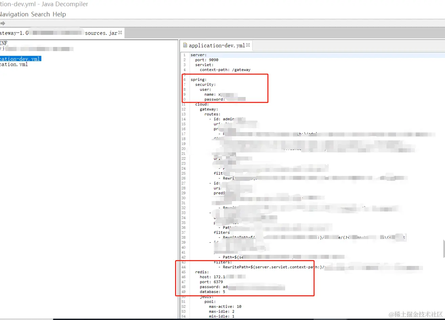Close the sources.jar tab

pyautogui.click(x=120, y=33)
